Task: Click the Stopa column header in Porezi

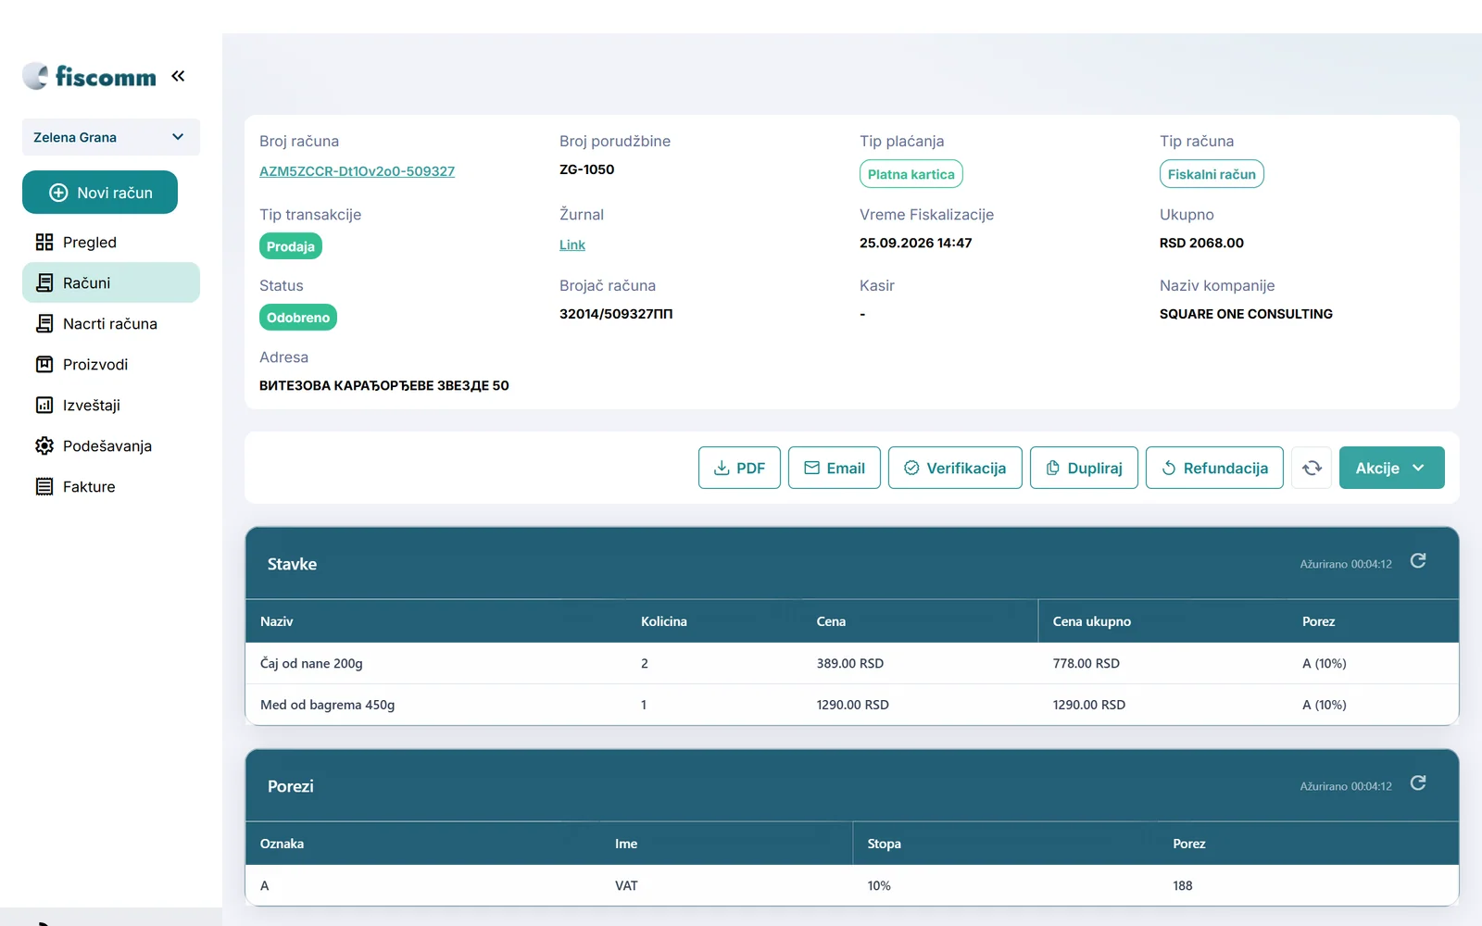Action: pos(885,844)
